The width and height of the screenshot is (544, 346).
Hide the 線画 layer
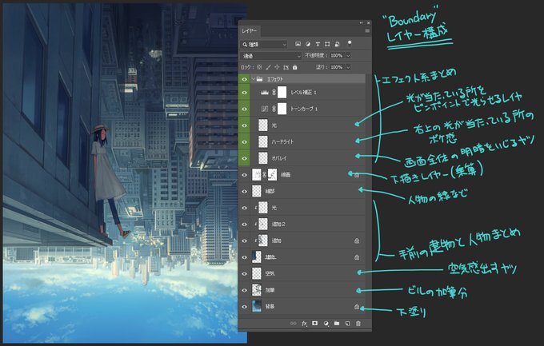[244, 175]
